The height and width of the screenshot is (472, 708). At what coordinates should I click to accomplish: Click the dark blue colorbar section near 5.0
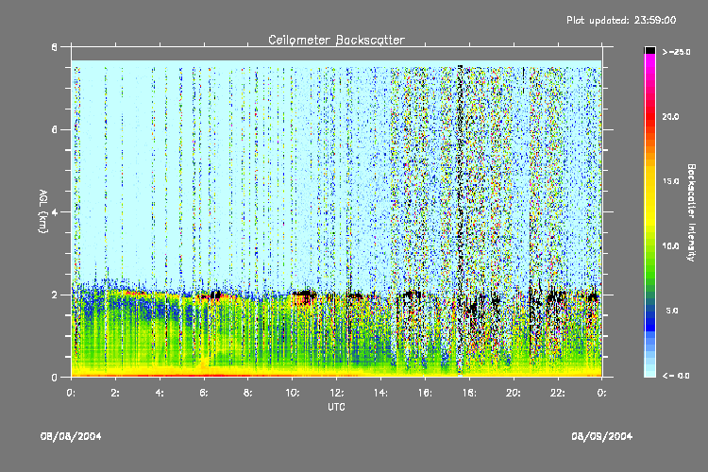(649, 316)
